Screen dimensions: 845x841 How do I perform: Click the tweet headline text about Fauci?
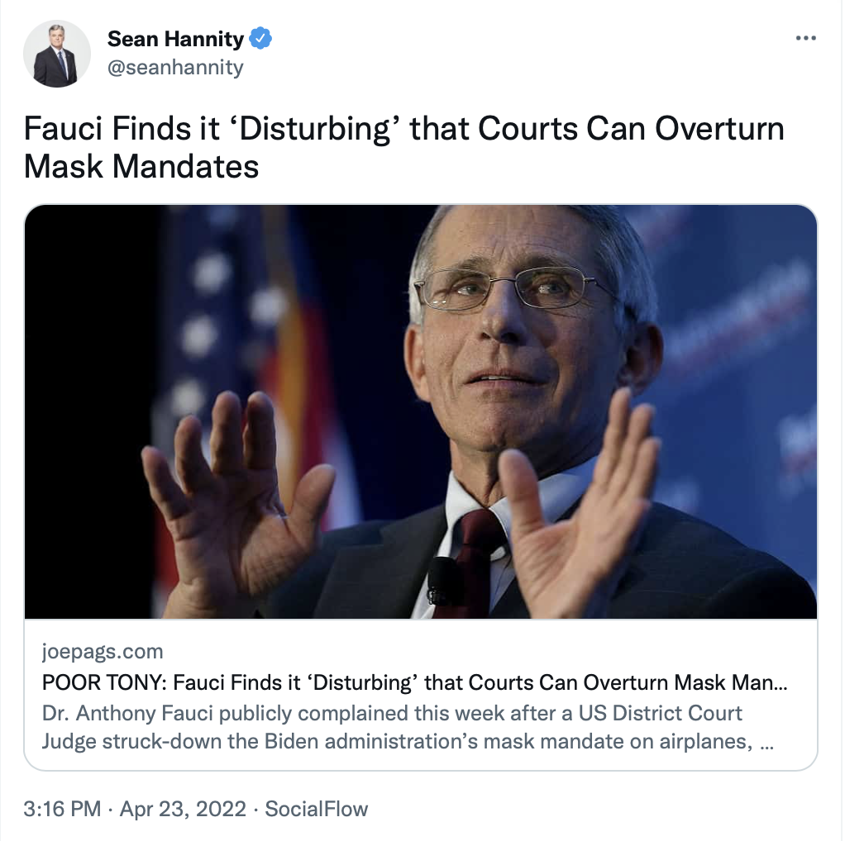(403, 147)
